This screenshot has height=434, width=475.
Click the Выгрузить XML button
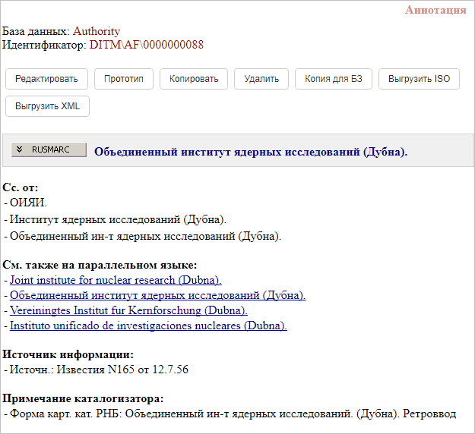(x=47, y=106)
